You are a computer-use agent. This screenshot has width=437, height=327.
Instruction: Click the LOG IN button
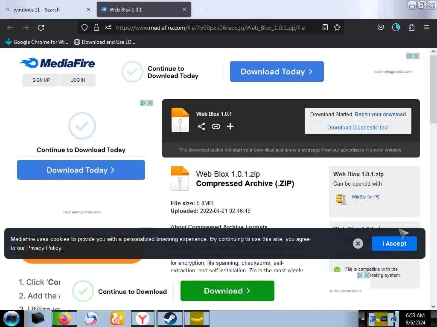click(x=78, y=80)
